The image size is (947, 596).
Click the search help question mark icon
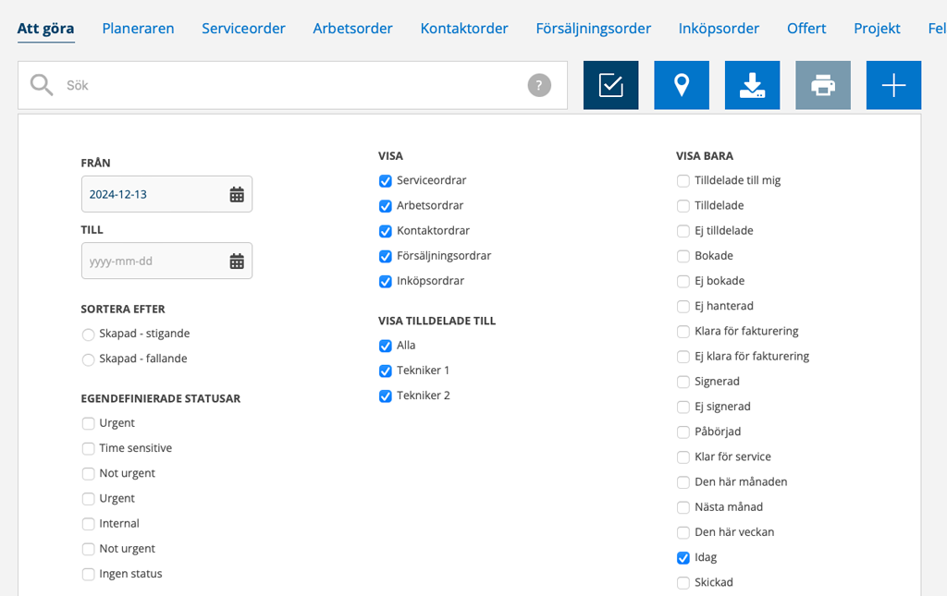point(539,85)
